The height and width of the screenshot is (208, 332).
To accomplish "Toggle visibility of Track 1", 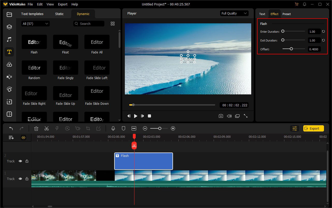I will click(20, 179).
